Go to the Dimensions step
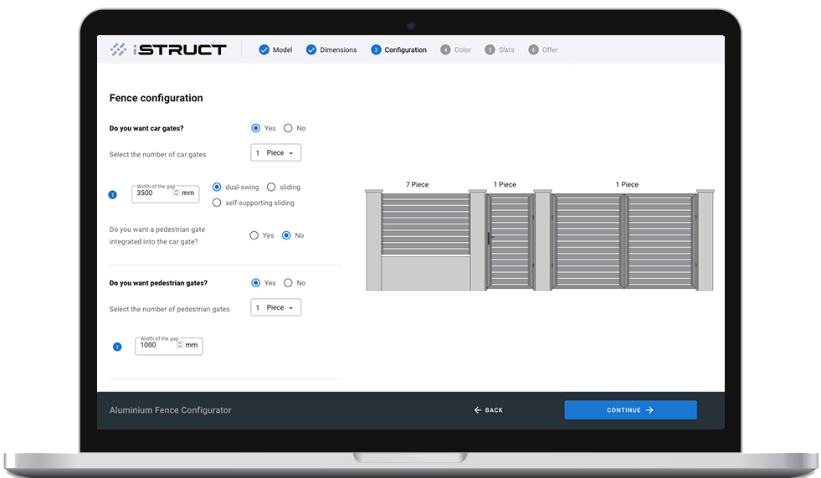The width and height of the screenshot is (821, 478). point(331,49)
